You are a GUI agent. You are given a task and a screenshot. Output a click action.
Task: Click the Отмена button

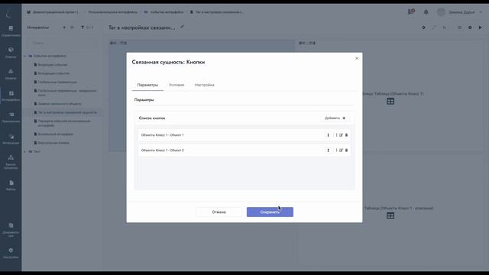click(219, 212)
